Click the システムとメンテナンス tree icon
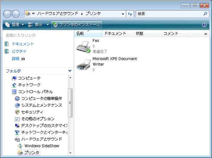 [17, 105]
